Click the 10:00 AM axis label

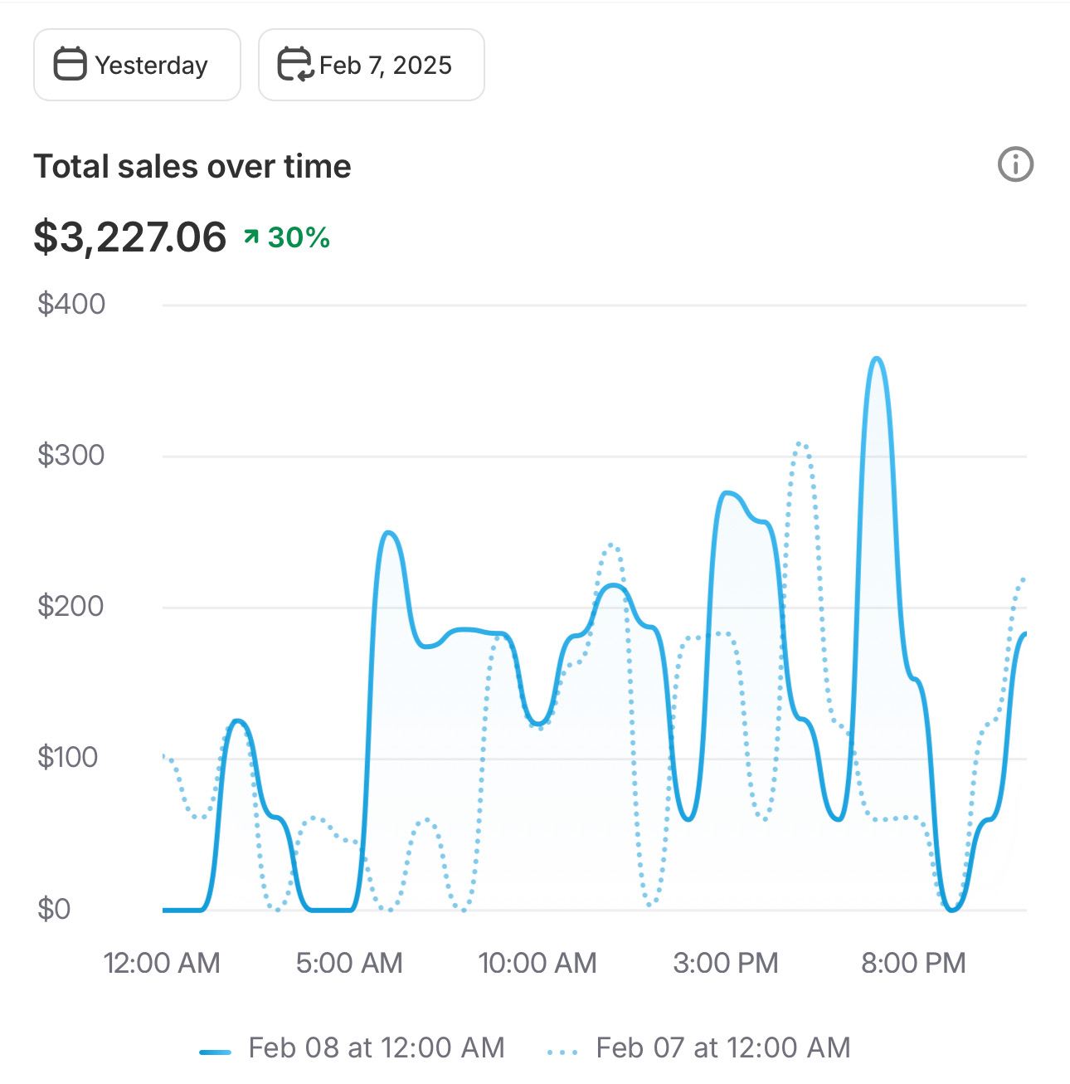pos(537,963)
